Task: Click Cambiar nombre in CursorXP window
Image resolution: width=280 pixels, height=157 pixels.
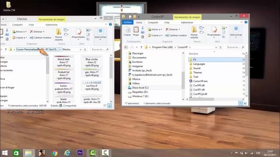Action: coord(176,35)
